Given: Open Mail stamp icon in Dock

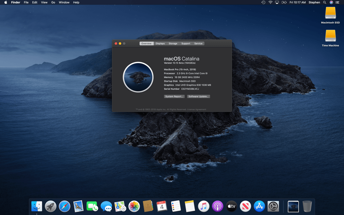Looking at the screenshot, I should click(78, 206).
